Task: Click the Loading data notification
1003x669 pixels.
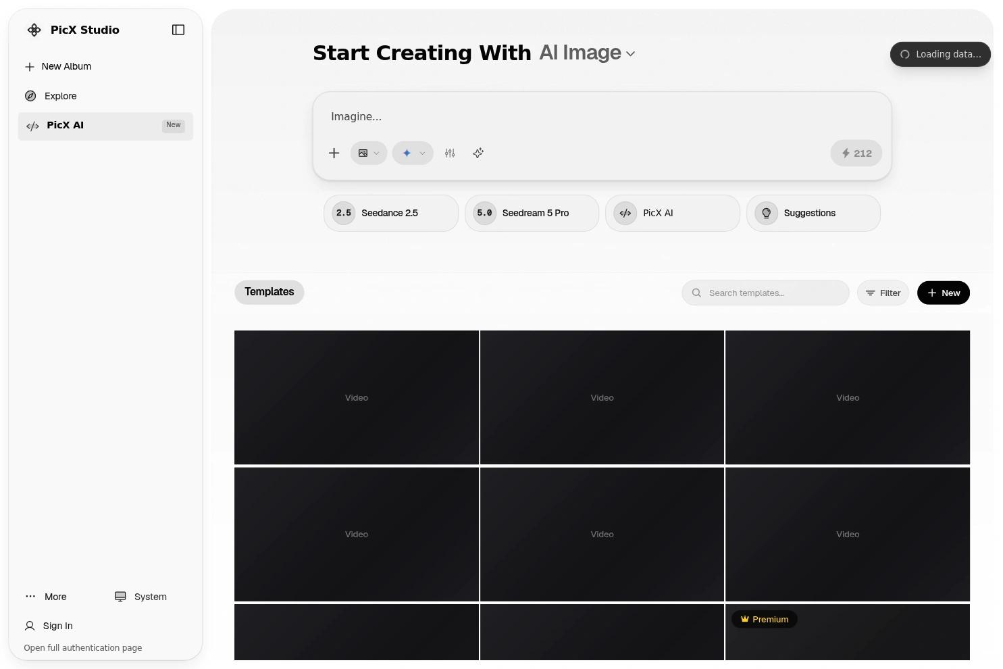Action: click(940, 54)
